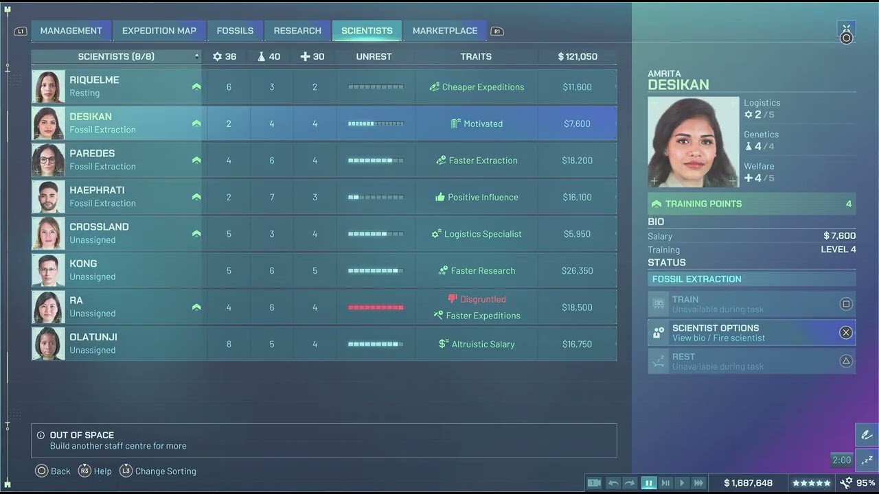The image size is (879, 494).
Task: Click the step-forward play/pause control
Action: (x=665, y=483)
